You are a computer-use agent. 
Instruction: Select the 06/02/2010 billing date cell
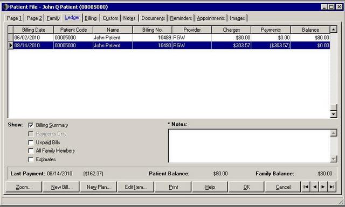[x=33, y=38]
